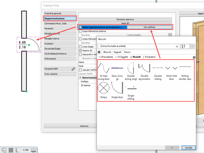Click the Crea variante button
This screenshot has height=153, width=204.
tap(60, 74)
